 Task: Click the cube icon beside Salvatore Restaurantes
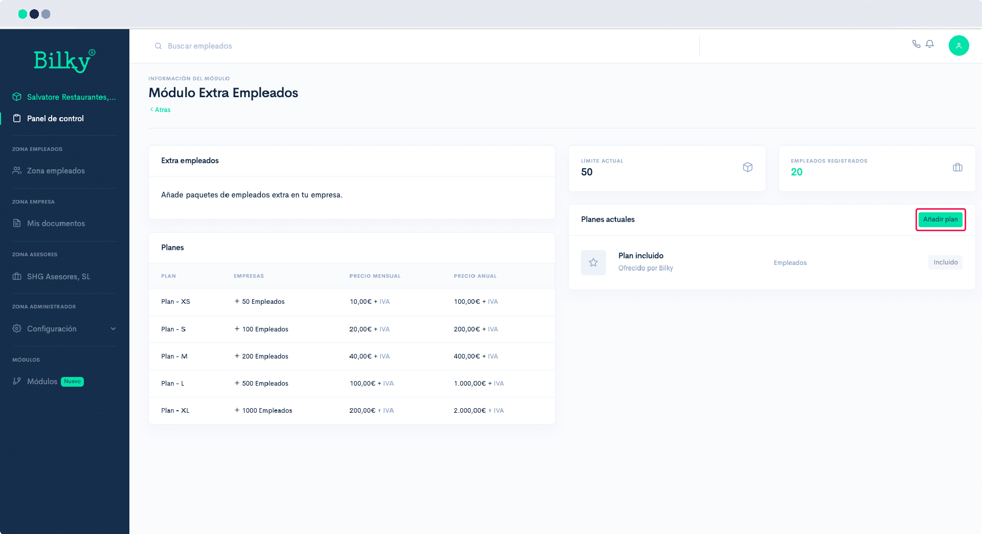point(17,97)
